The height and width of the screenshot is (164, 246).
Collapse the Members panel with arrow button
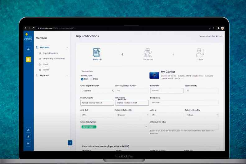click(x=70, y=143)
